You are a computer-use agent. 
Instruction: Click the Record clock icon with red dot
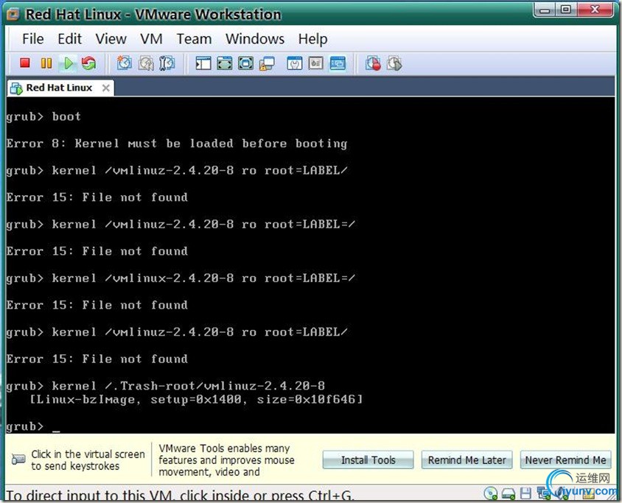(x=373, y=63)
